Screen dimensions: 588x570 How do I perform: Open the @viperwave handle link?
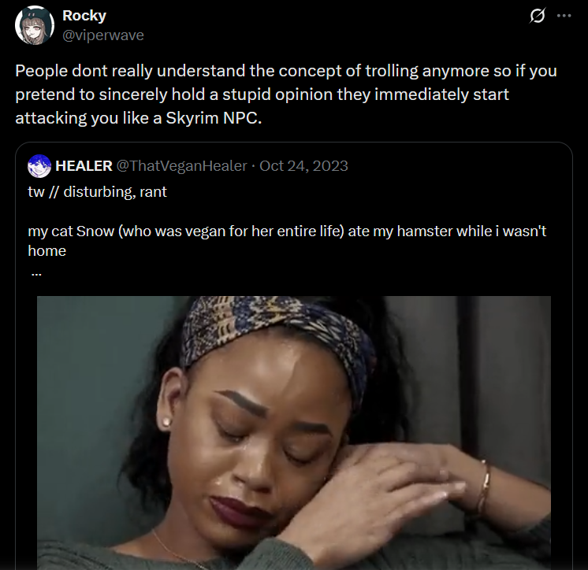tap(103, 35)
